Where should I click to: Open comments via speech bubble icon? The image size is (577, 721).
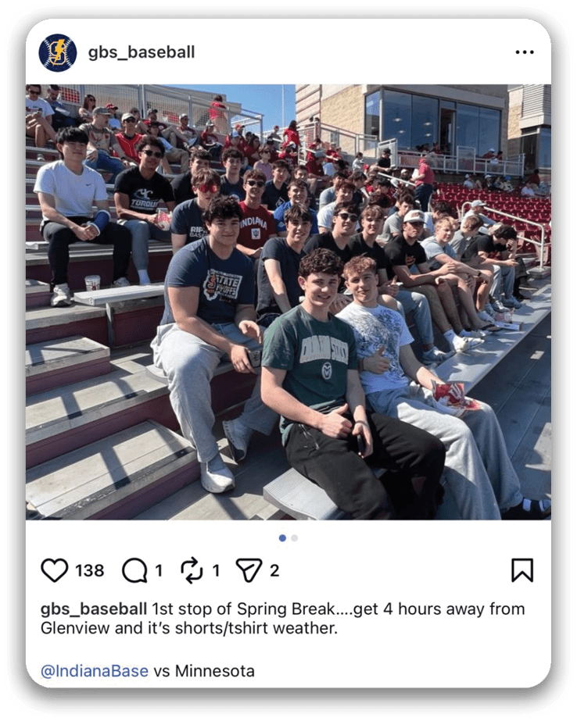pos(134,570)
